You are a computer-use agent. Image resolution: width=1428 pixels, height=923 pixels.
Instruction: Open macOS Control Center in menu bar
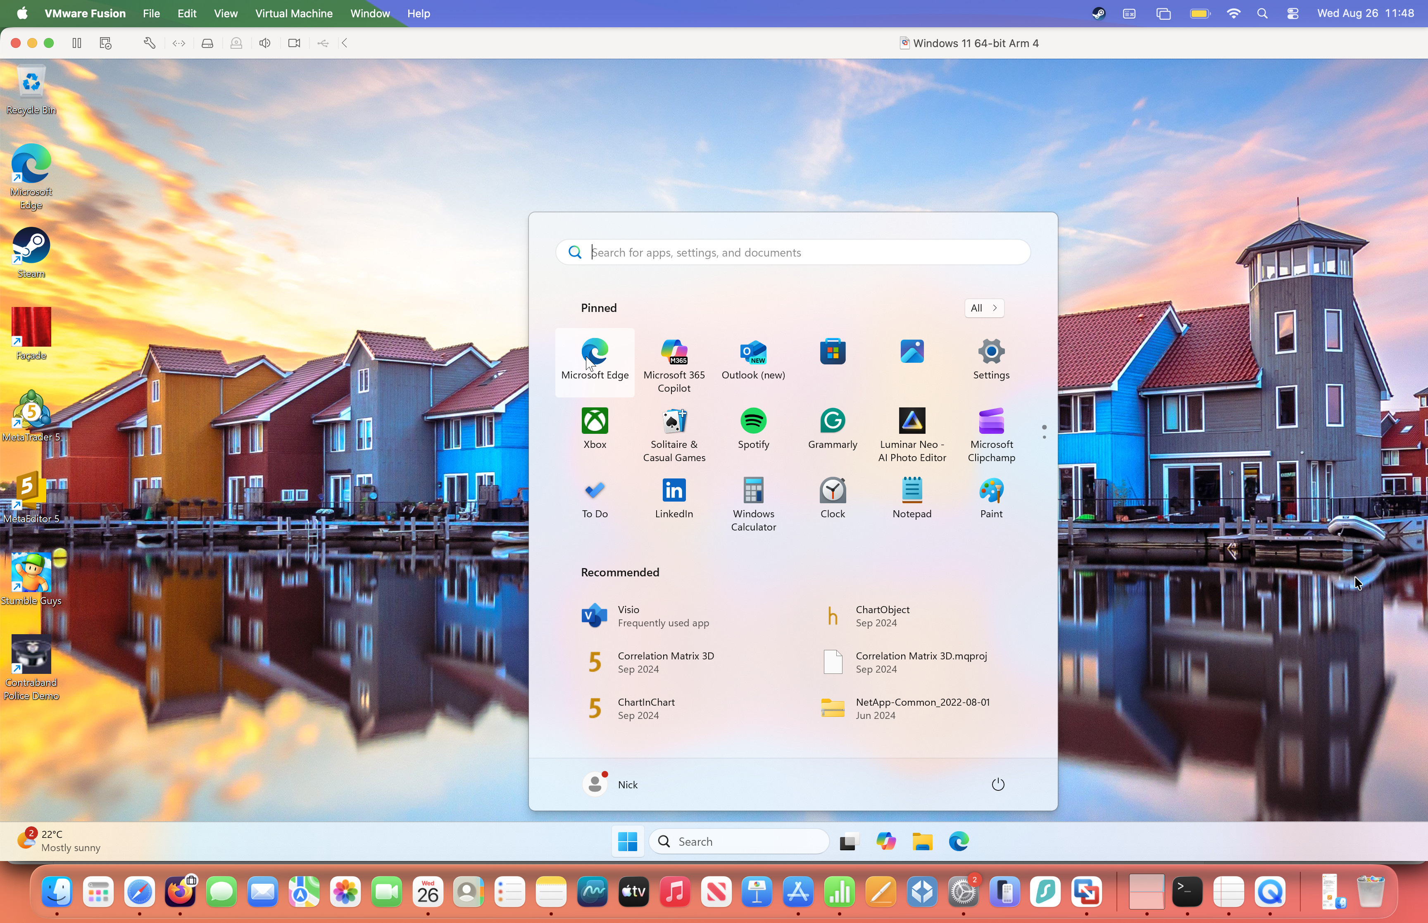1292,13
